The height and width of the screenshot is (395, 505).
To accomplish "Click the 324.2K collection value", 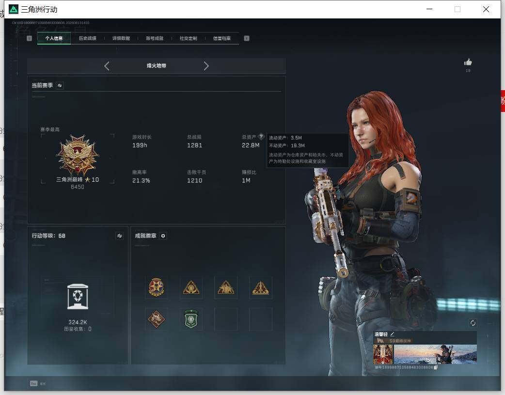I will click(x=78, y=322).
